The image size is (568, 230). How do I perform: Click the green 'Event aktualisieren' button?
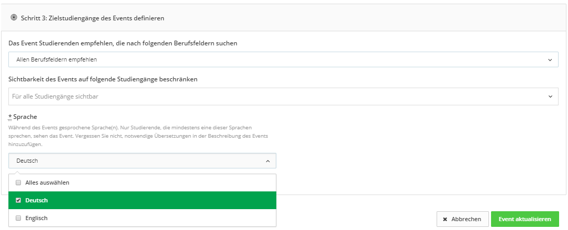[x=525, y=220]
